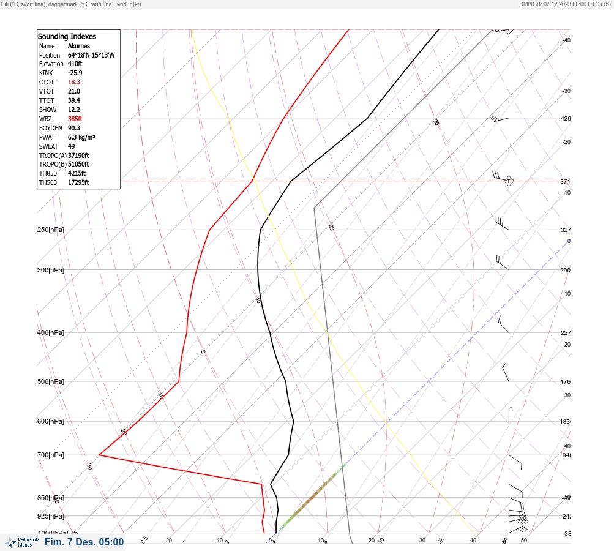Click the '700[hPa]' pressure label

click(51, 455)
